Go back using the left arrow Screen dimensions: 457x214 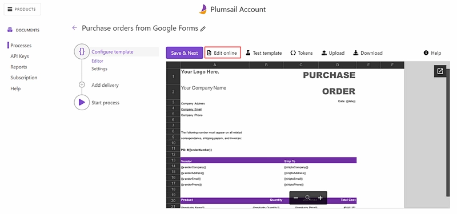[x=75, y=28]
